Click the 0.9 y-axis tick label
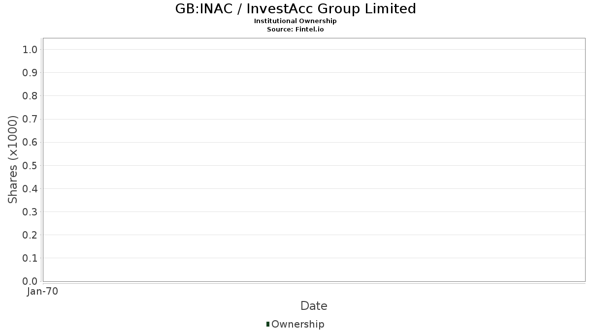 30,73
